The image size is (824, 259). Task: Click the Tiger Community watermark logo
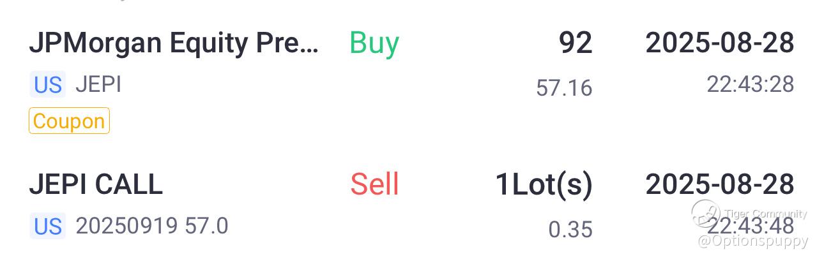(706, 214)
